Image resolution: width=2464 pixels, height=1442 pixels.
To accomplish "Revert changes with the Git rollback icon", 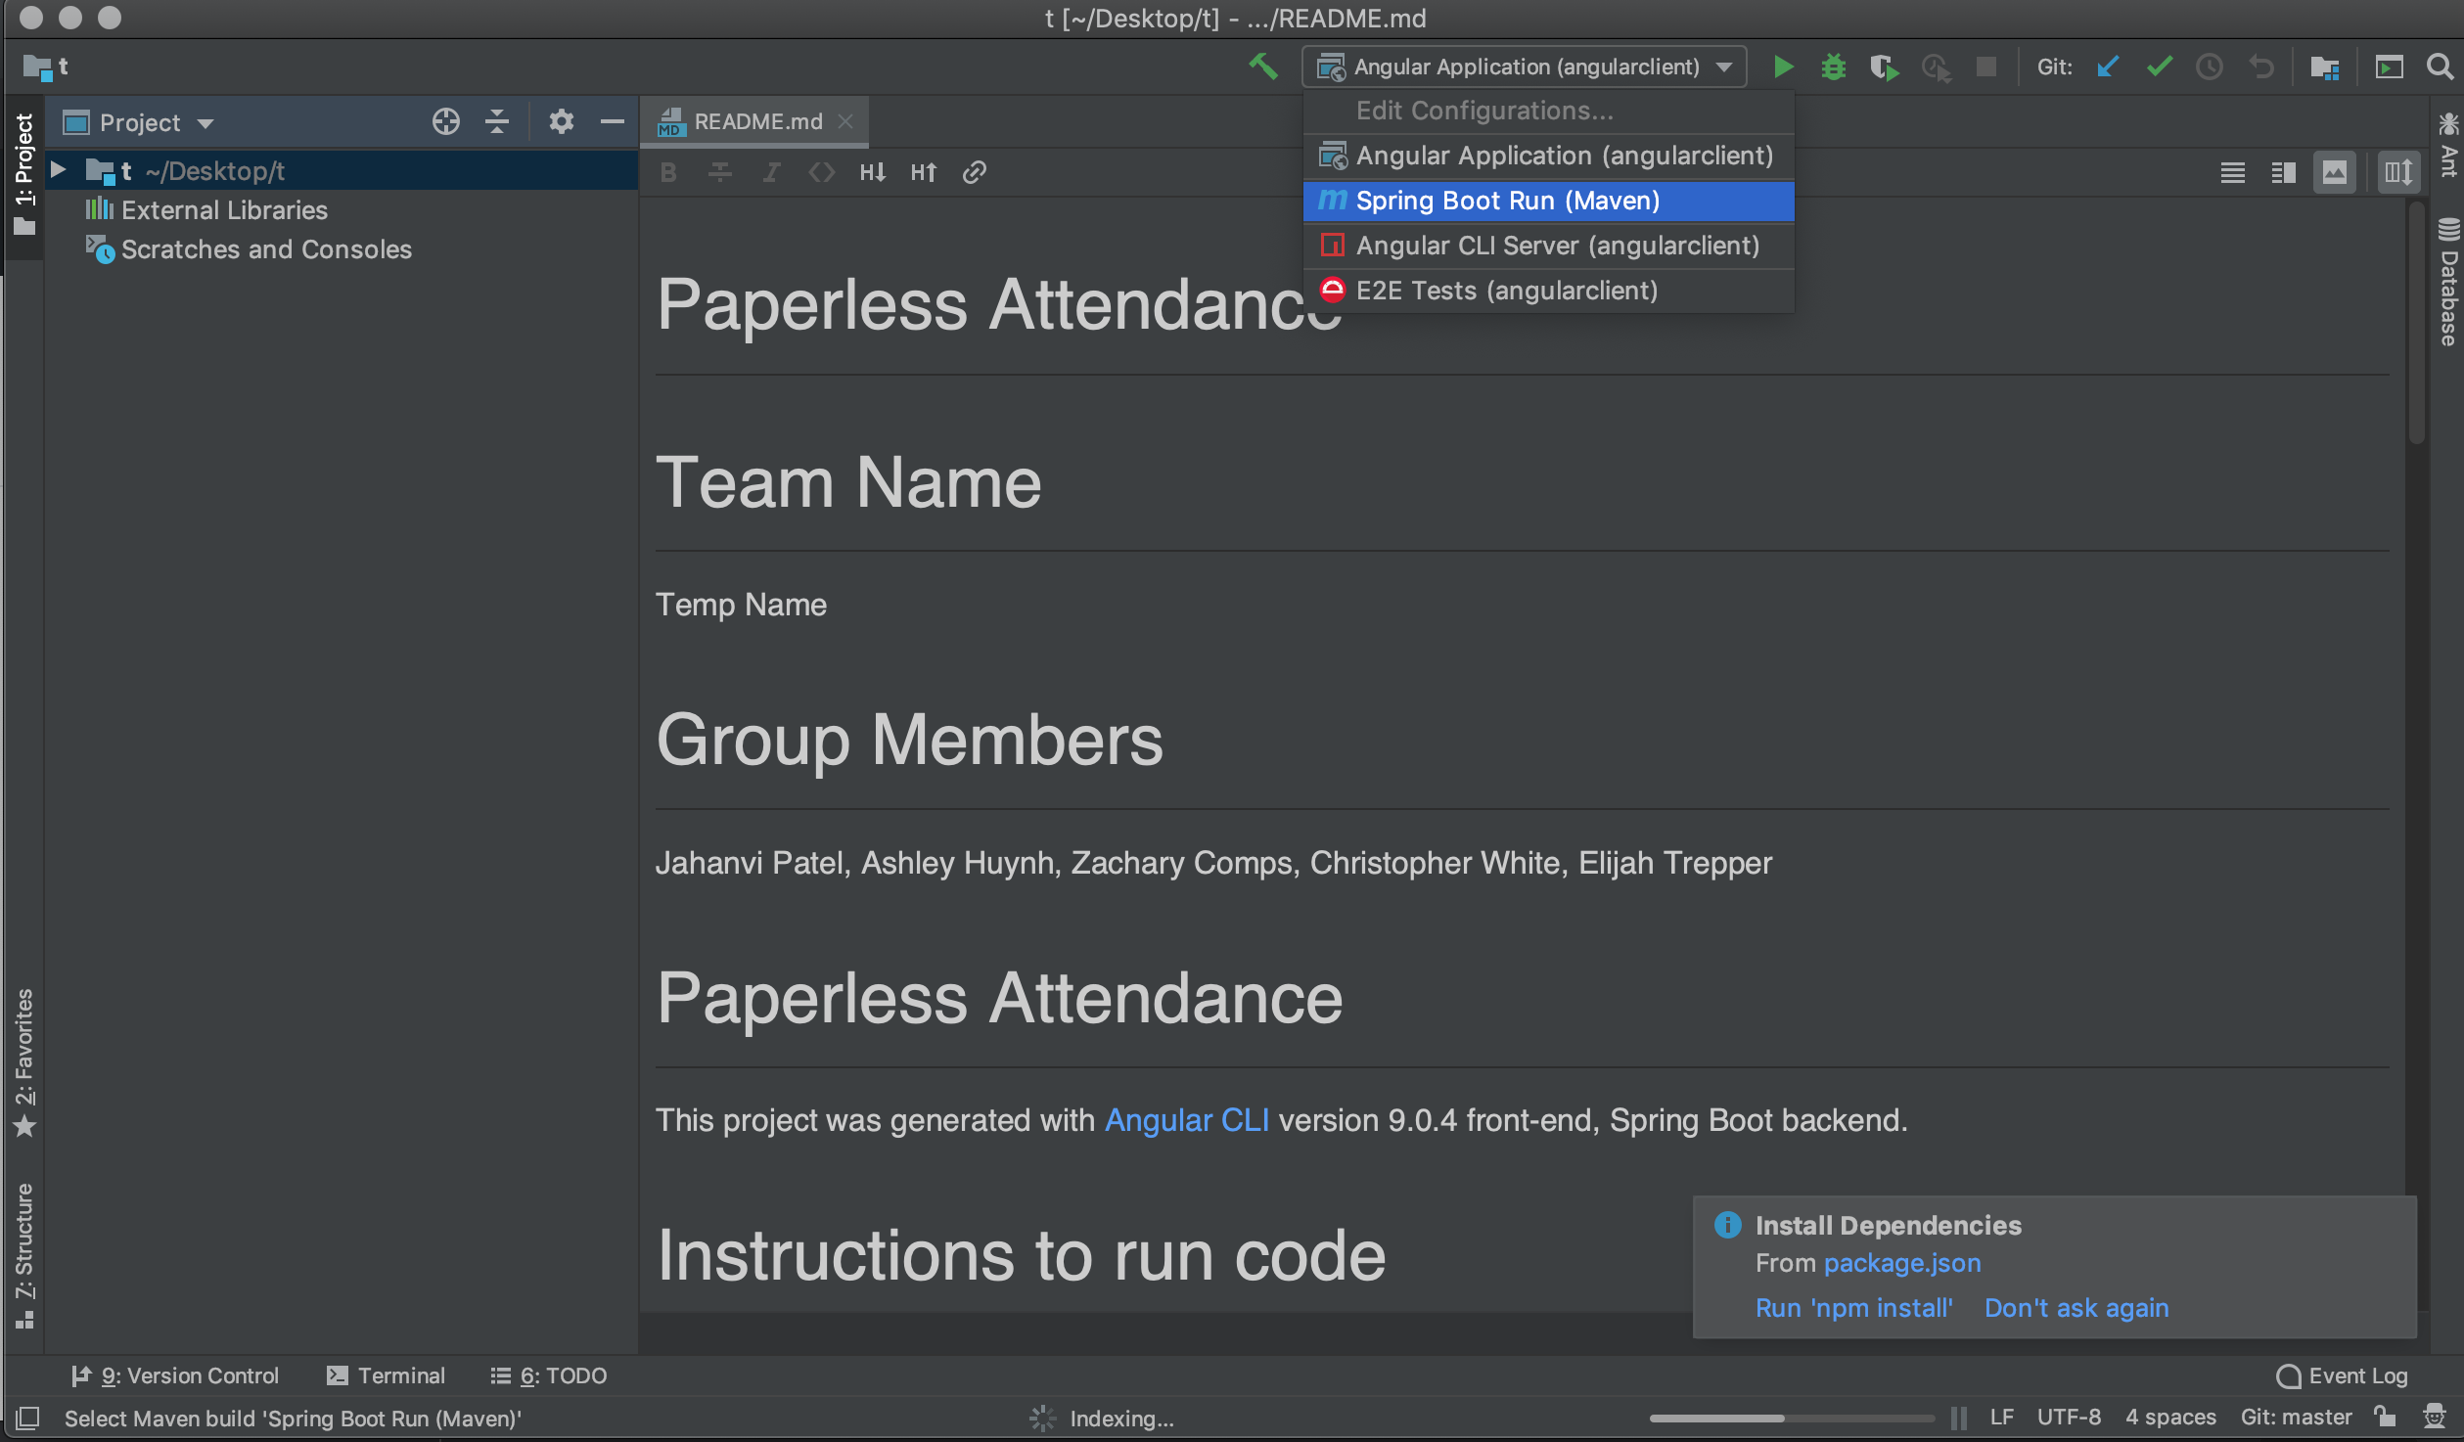I will point(2260,67).
